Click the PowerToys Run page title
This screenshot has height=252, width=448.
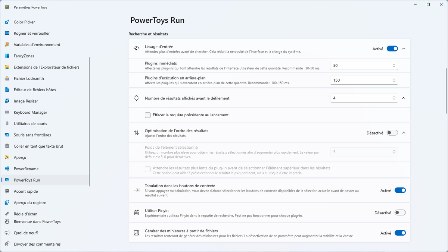157,20
